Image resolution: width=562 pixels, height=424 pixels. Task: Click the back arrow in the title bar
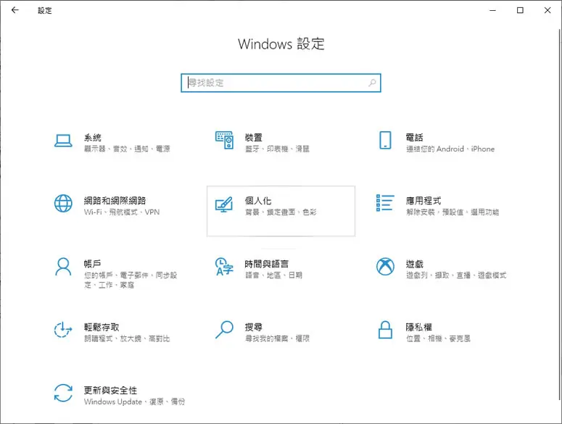(15, 10)
